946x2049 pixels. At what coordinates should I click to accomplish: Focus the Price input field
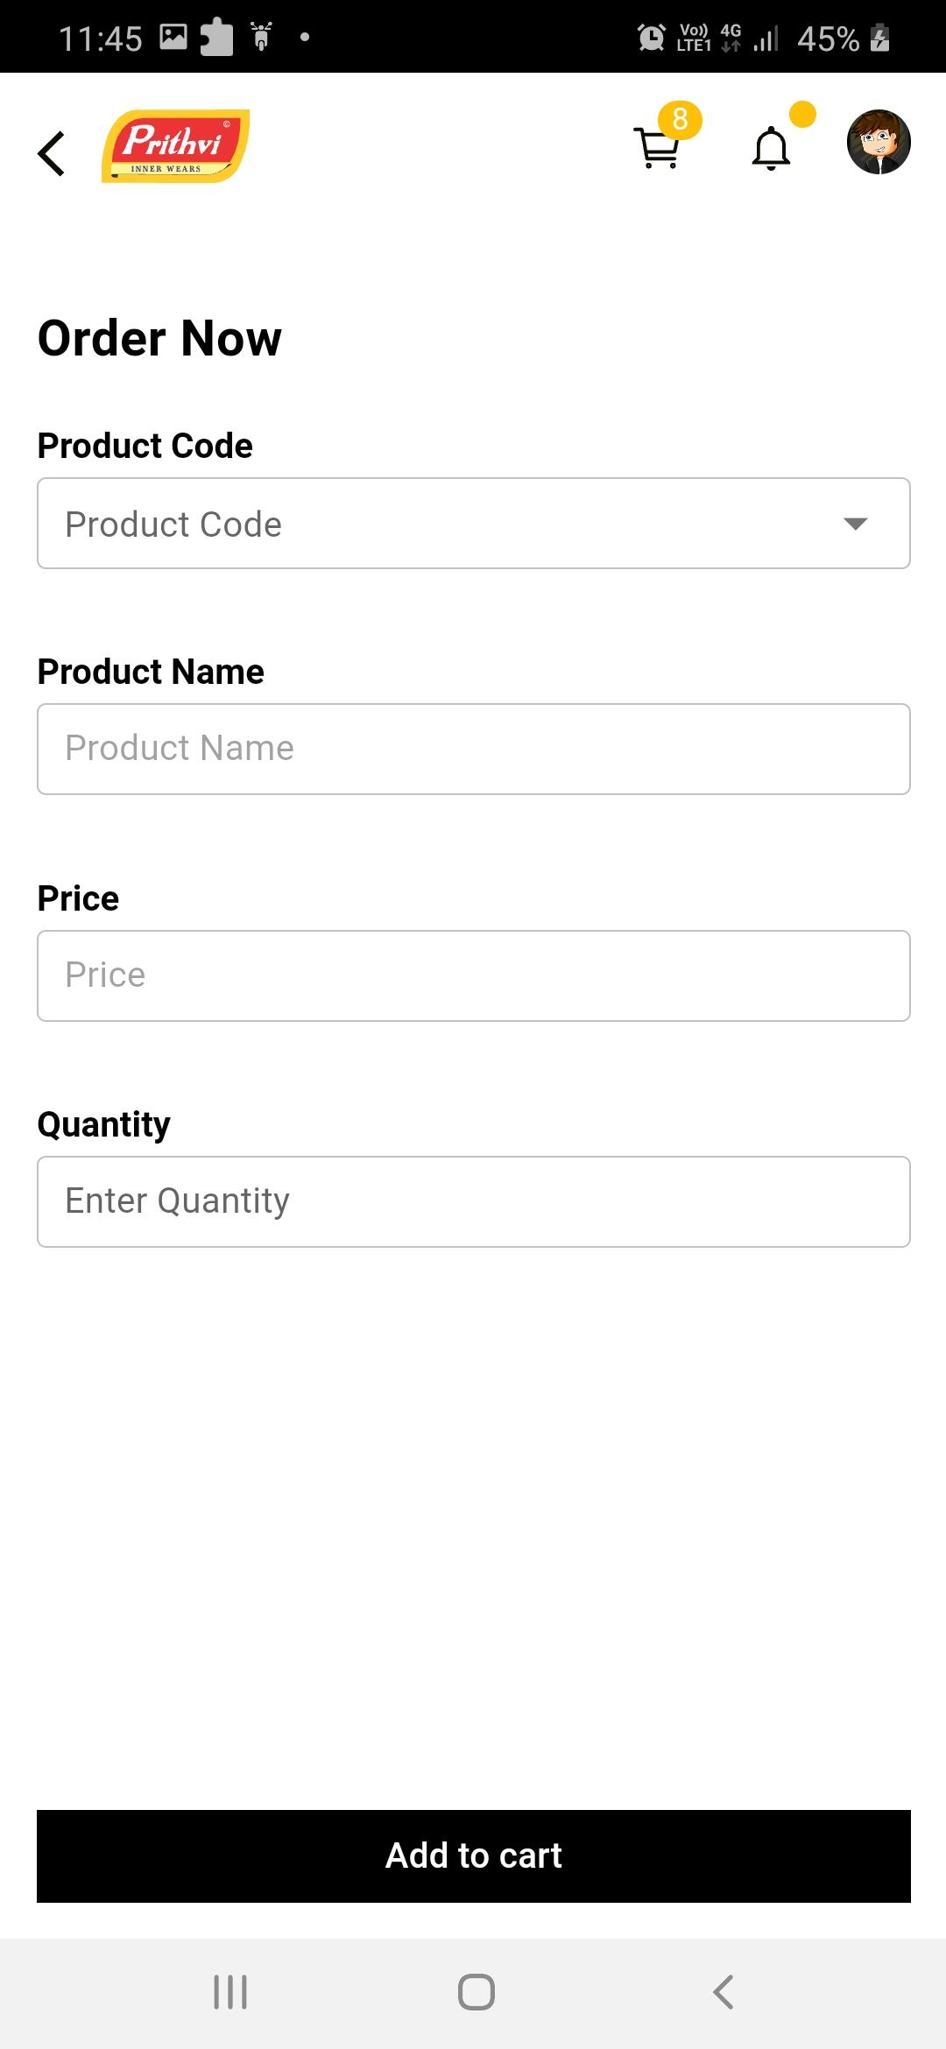(x=474, y=975)
